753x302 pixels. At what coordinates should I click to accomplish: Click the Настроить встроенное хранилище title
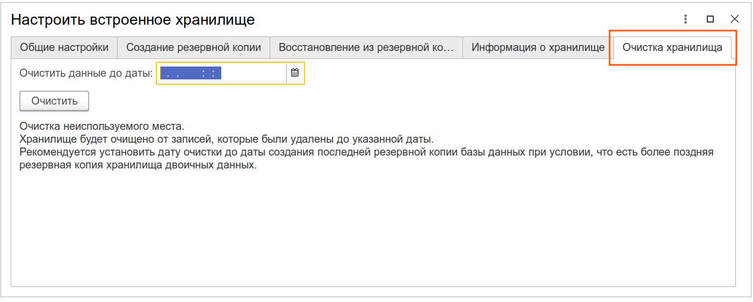point(133,20)
